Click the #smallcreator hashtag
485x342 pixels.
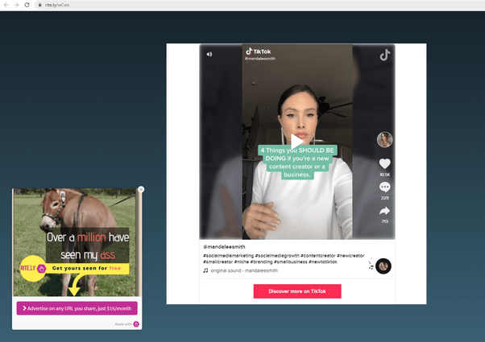(x=218, y=262)
